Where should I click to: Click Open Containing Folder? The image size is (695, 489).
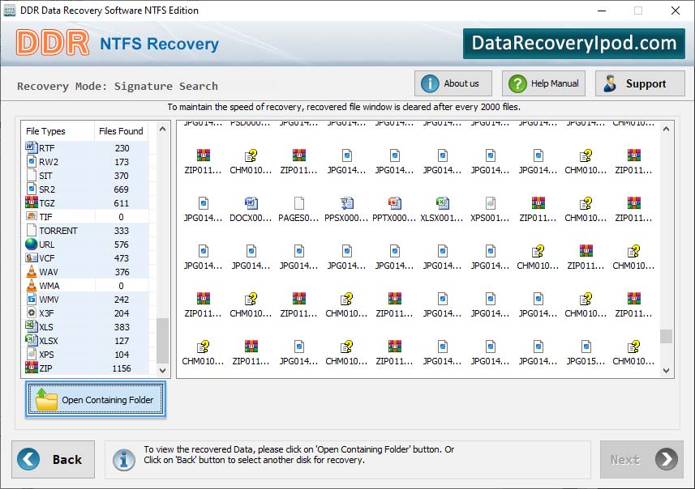[96, 400]
